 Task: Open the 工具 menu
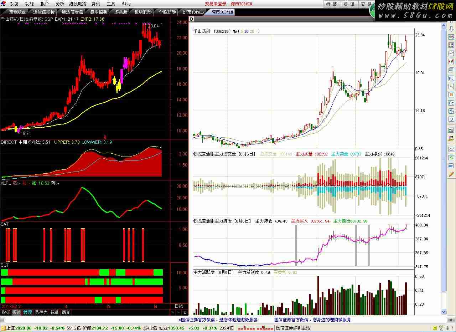[x=111, y=4]
